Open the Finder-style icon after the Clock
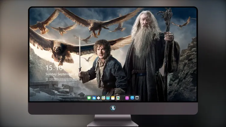 [103, 98]
